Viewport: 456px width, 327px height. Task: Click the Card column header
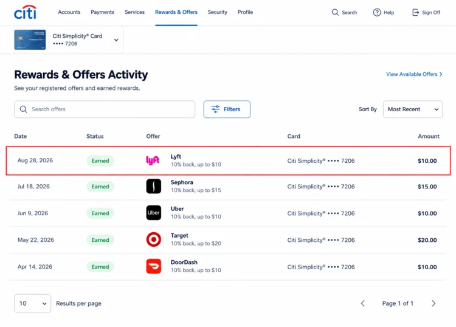point(294,136)
